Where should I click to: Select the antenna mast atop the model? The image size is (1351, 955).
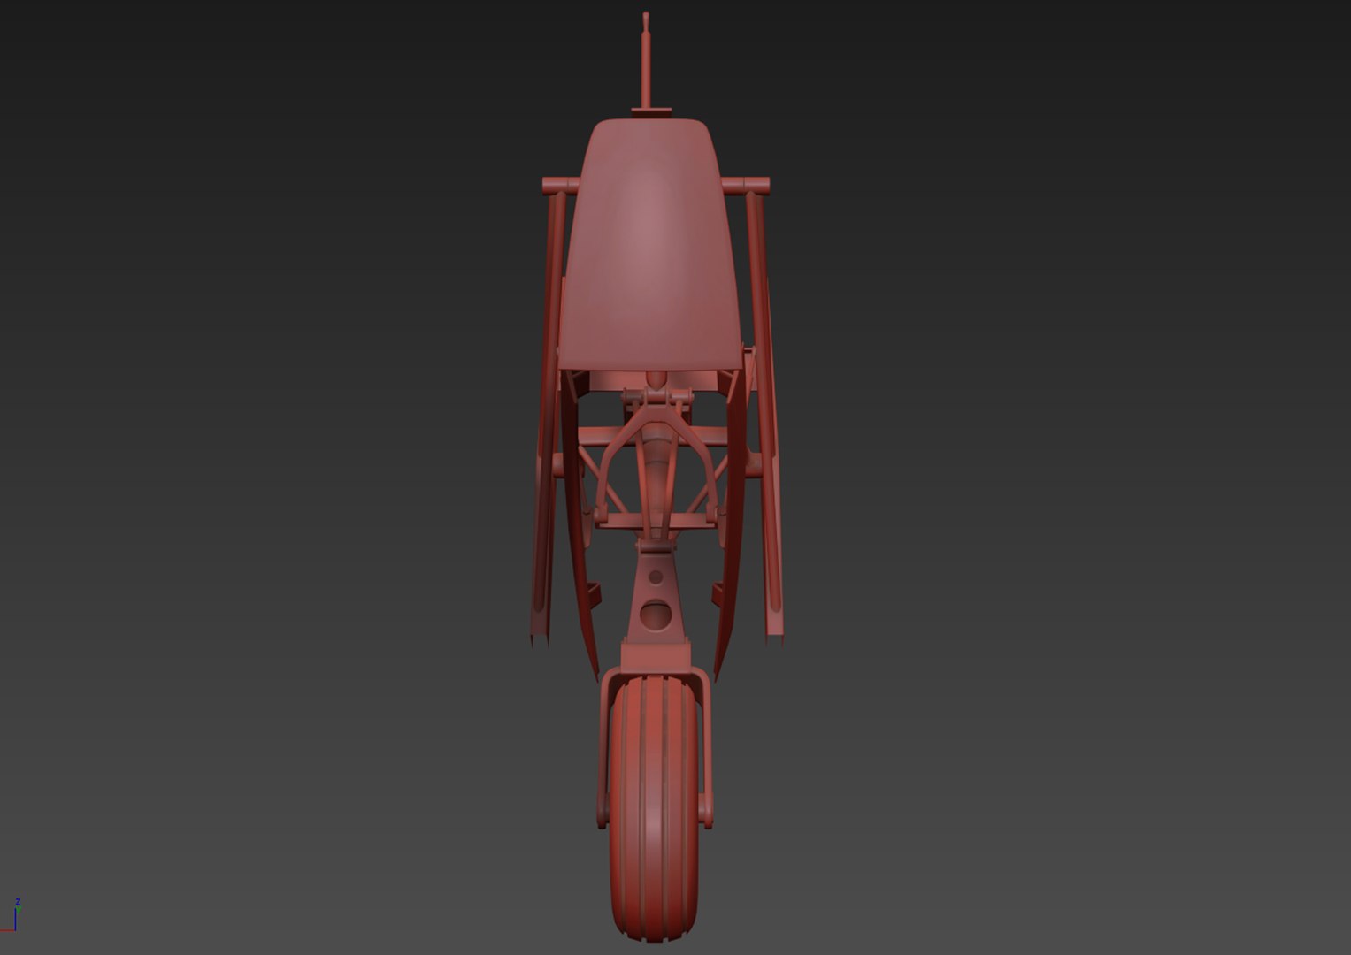tap(646, 62)
